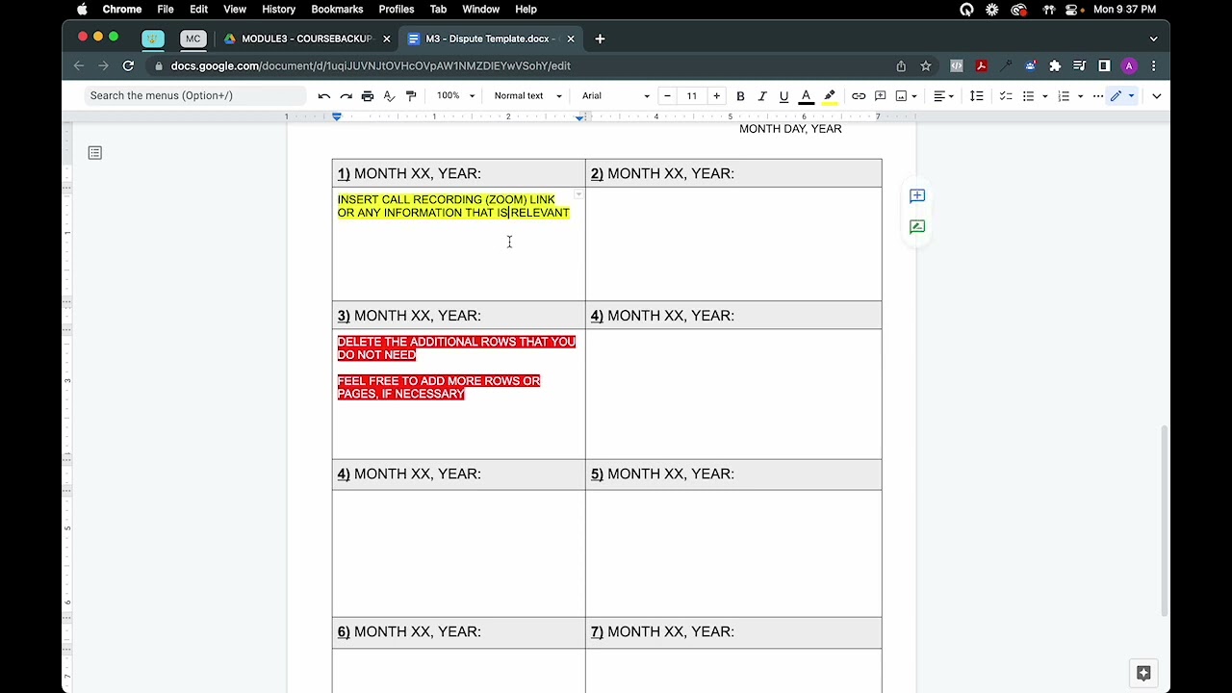Open the text color picker

807,95
